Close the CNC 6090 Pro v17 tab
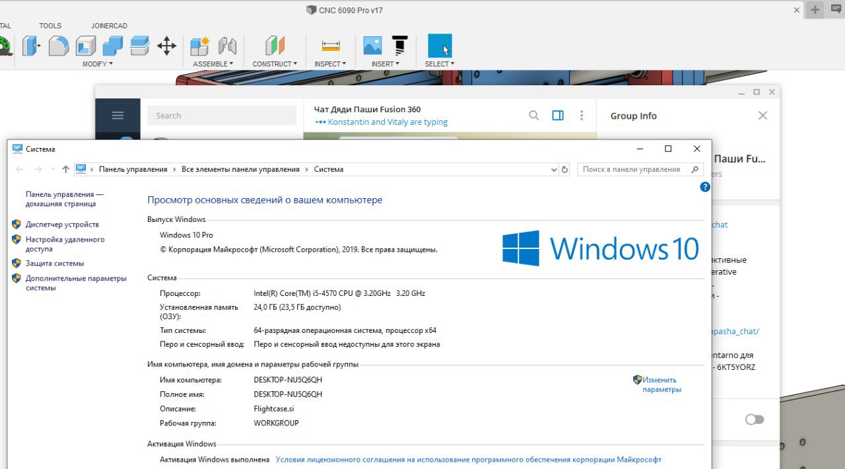Screen dimensions: 845x469 coord(797,10)
